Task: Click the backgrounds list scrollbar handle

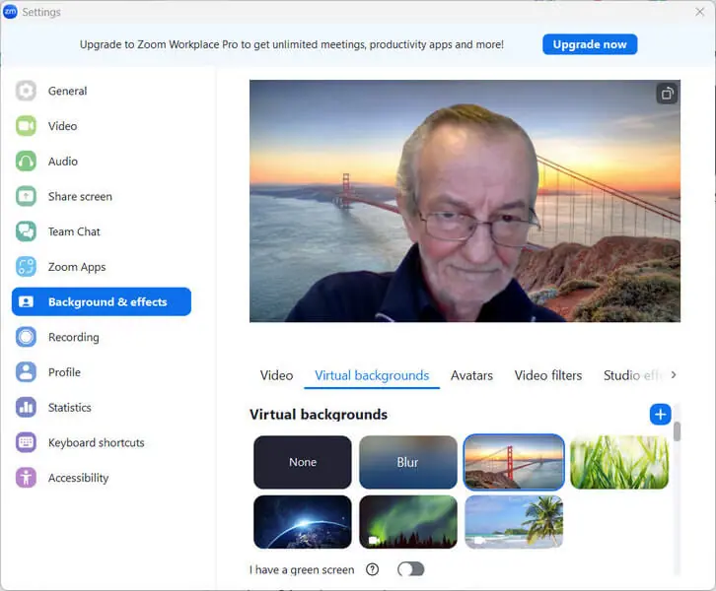Action: pos(677,431)
